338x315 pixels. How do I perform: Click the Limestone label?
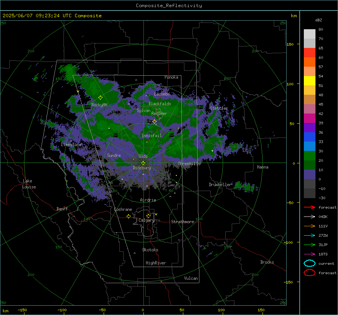point(71,145)
